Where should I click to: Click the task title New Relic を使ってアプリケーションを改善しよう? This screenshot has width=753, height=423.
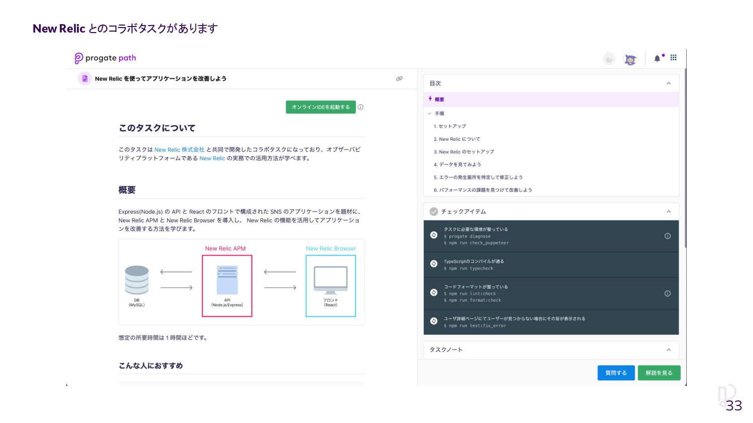pos(161,79)
